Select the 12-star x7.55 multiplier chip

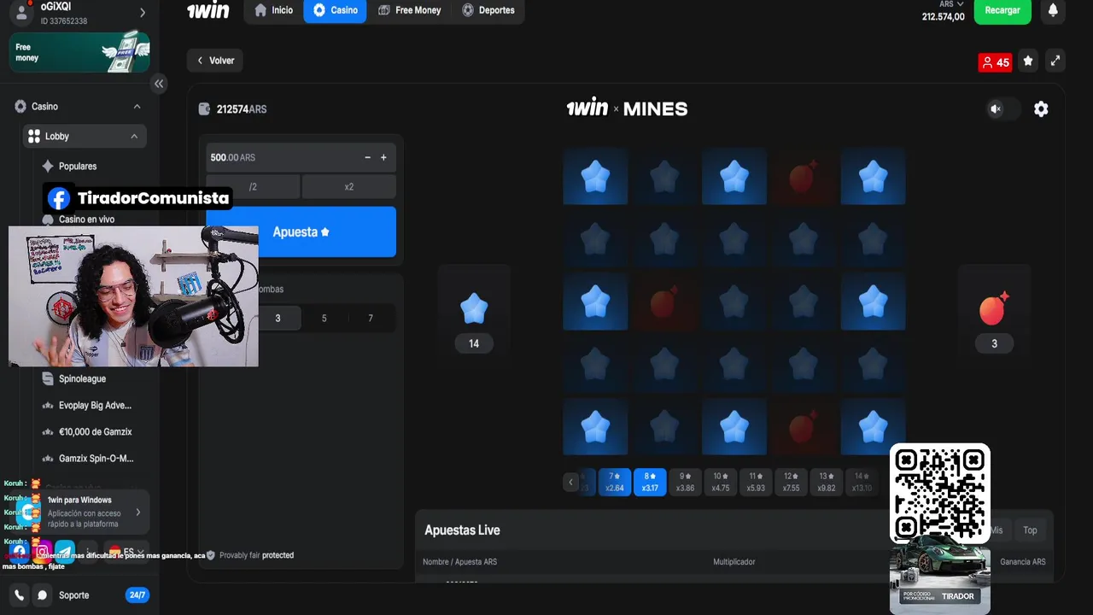click(792, 483)
